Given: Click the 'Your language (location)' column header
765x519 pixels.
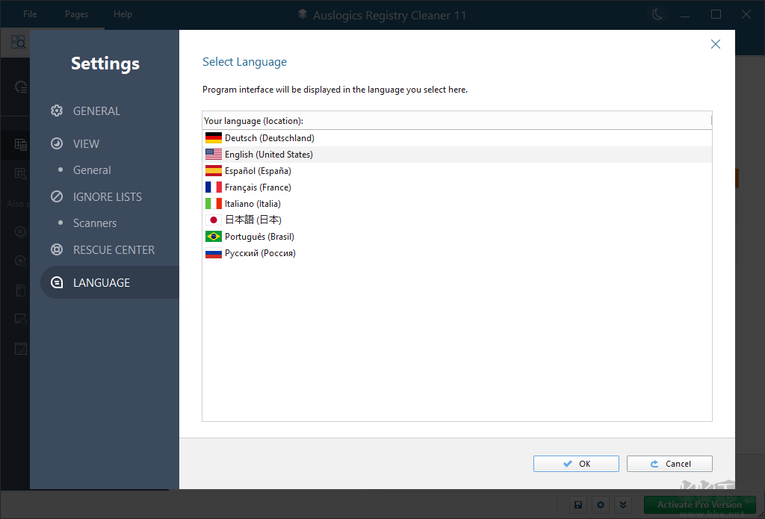Looking at the screenshot, I should coord(456,120).
